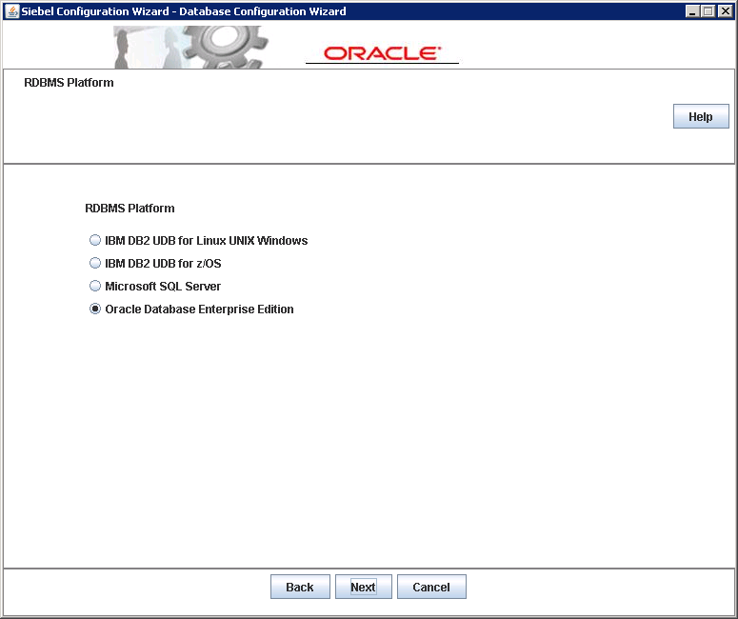Pick the Microsoft SQL Server radio button
The image size is (738, 619).
pos(95,287)
